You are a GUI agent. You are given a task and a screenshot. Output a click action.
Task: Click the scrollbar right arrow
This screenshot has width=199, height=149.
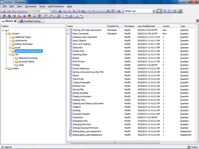click(x=197, y=142)
